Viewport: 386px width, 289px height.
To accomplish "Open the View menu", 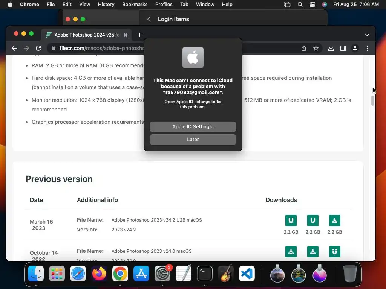I will pyautogui.click(x=84, y=4).
